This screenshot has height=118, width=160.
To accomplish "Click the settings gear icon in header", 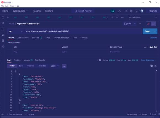I will point(131,11).
